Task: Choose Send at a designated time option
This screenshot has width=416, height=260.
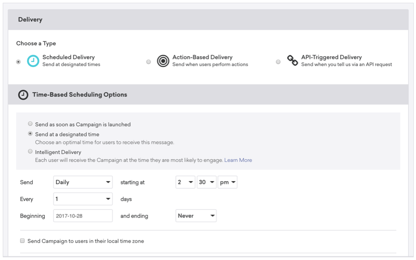Action: click(x=30, y=134)
